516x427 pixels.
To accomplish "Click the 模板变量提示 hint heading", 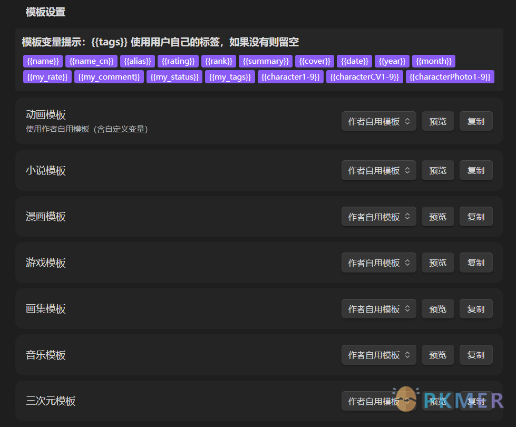I will coord(160,42).
